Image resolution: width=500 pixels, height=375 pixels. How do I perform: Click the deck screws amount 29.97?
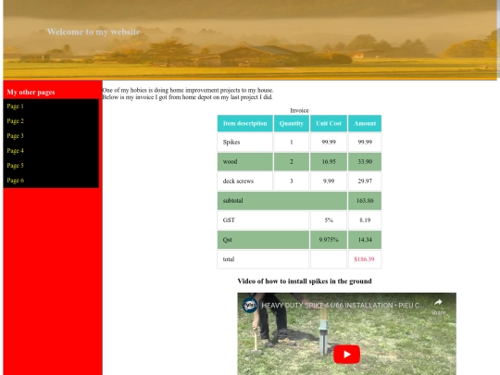click(x=365, y=181)
